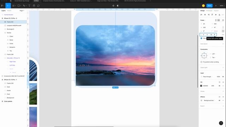Set frame orientation to landscape
The width and height of the screenshot is (226, 127).
[219, 20]
